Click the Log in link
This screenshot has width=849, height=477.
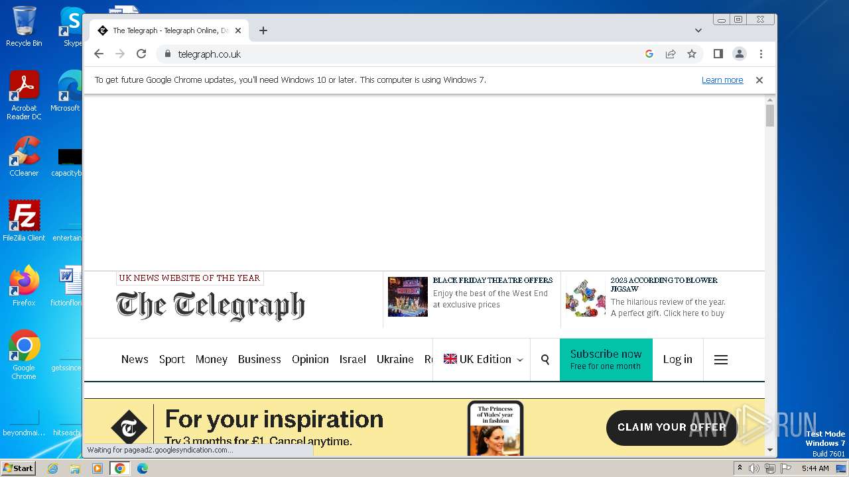pos(678,359)
